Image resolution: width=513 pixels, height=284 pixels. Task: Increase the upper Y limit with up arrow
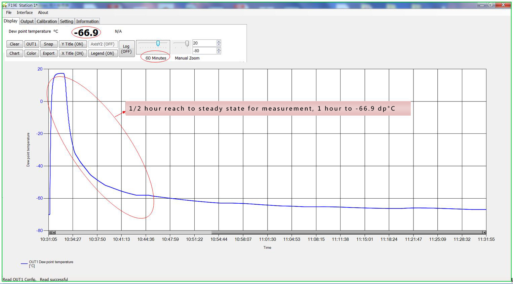click(219, 42)
